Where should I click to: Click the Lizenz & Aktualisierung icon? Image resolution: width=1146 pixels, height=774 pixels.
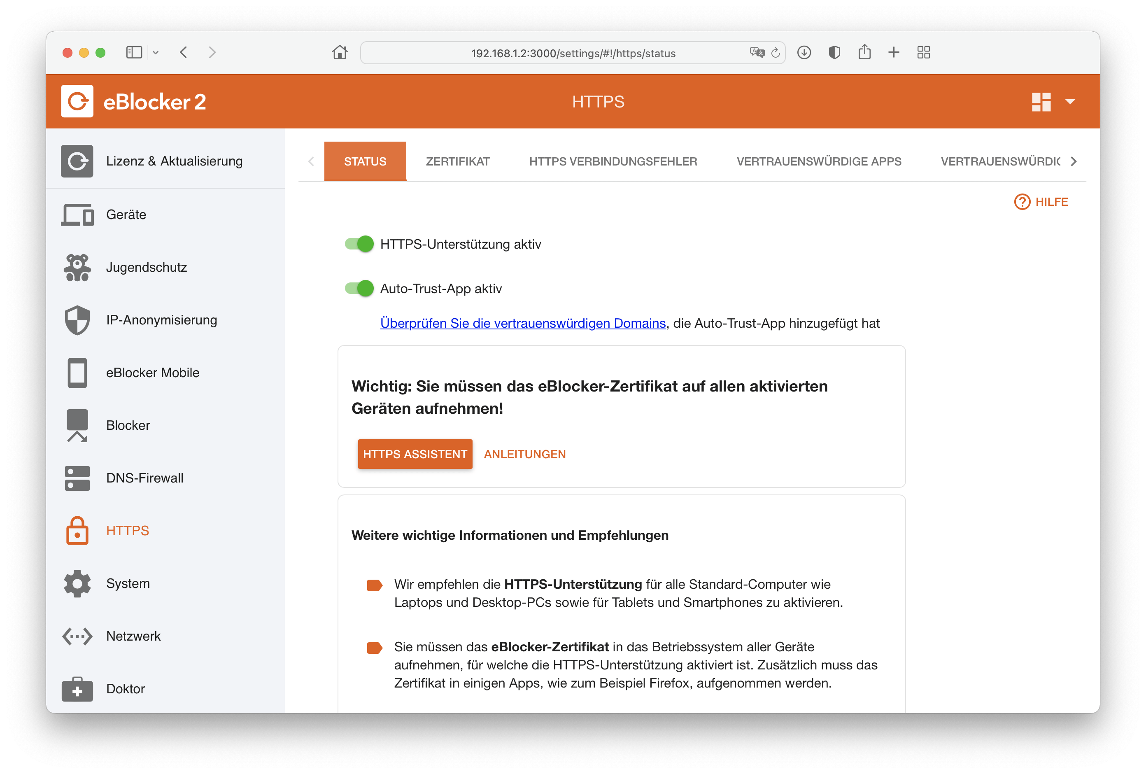coord(77,161)
